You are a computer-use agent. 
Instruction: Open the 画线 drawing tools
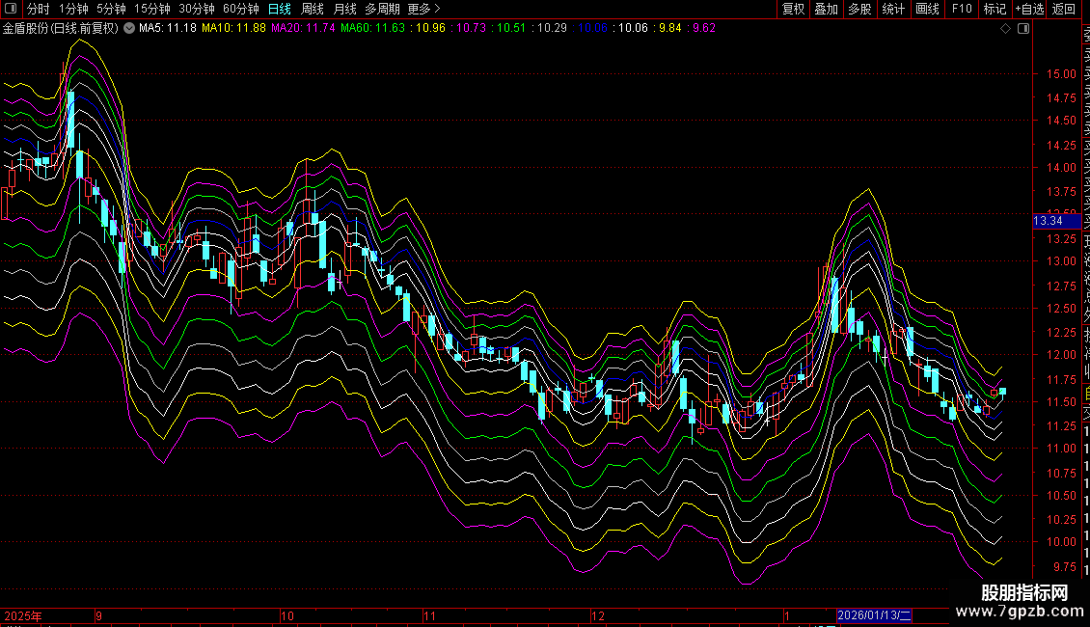pos(927,9)
